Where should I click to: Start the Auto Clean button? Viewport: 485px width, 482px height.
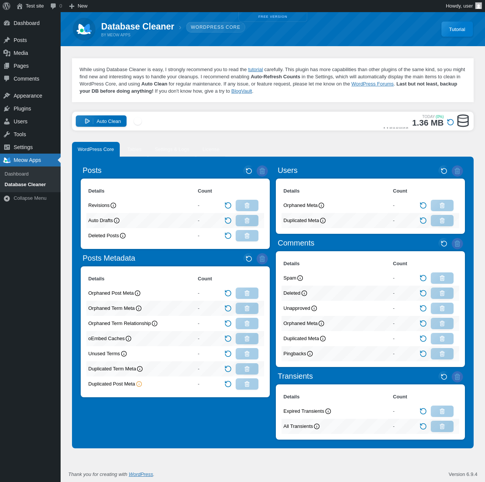pyautogui.click(x=101, y=121)
